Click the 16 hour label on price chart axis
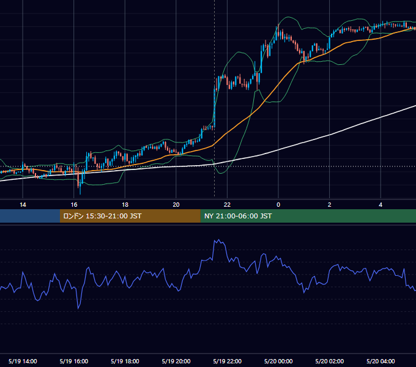Viewport: 416px width, 367px height. 74,205
